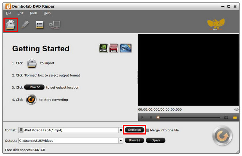The width and height of the screenshot is (242, 156).
Task: Close the Dumbofab DVD Ripper window
Action: click(235, 7)
